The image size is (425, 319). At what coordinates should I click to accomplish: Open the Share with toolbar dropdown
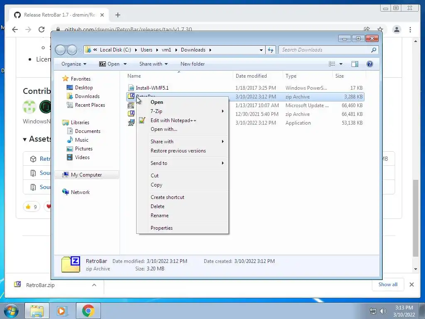click(x=154, y=64)
